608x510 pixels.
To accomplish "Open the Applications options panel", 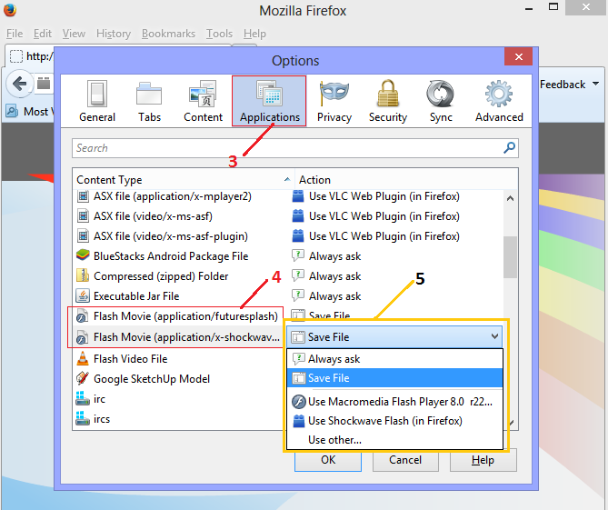I will tap(269, 101).
